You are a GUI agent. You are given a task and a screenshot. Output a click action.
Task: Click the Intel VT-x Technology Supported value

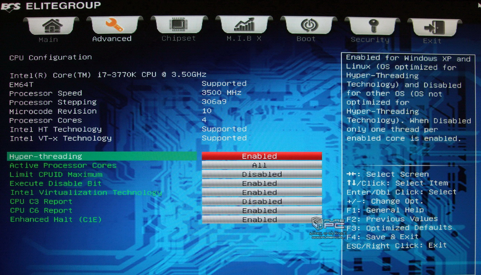click(224, 138)
